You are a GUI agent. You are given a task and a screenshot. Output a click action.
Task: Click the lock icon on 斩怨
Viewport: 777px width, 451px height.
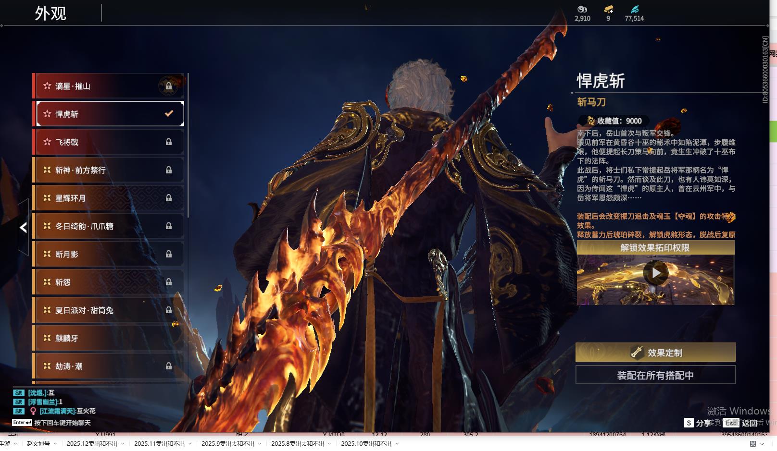point(169,282)
